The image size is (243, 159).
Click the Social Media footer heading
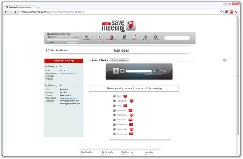(108, 152)
